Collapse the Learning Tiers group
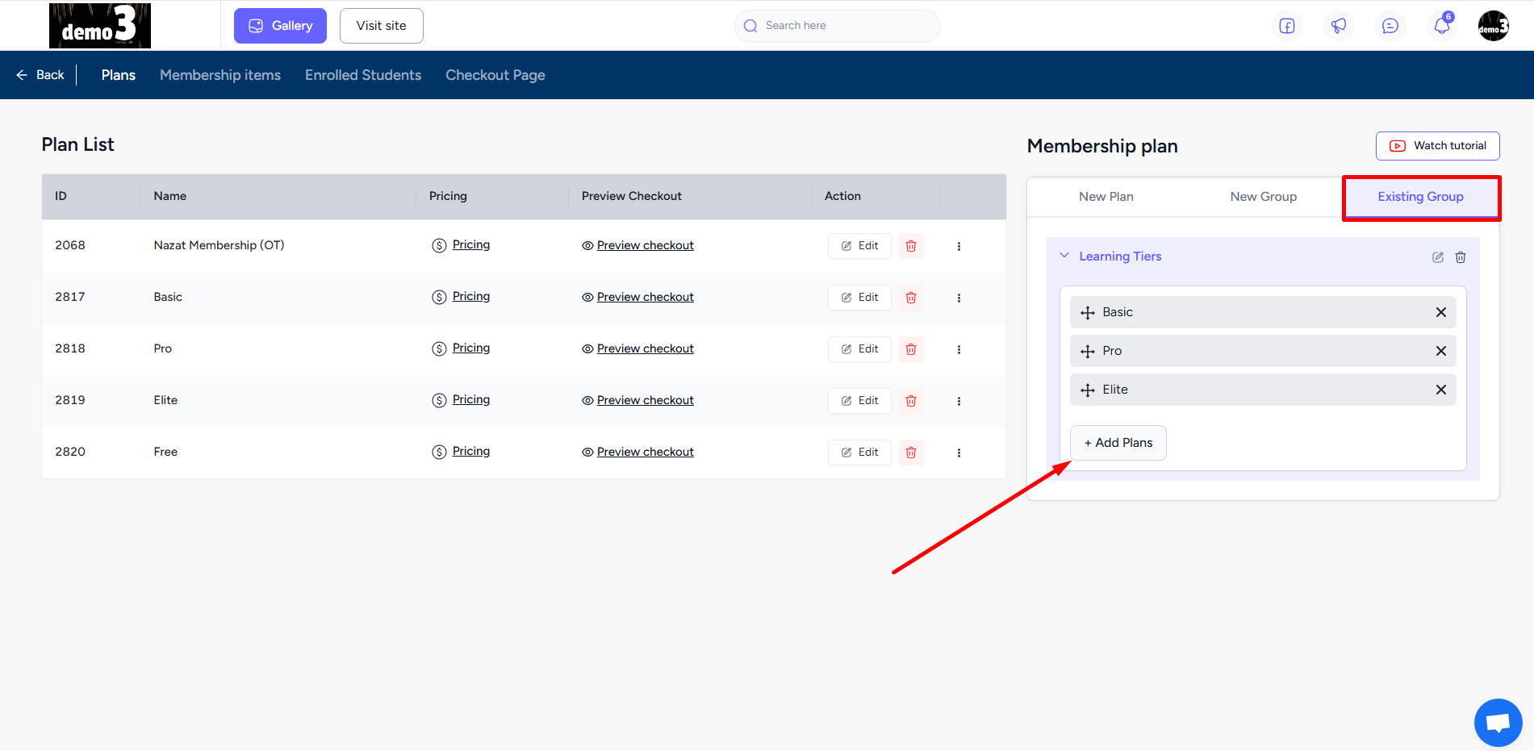 click(1064, 256)
